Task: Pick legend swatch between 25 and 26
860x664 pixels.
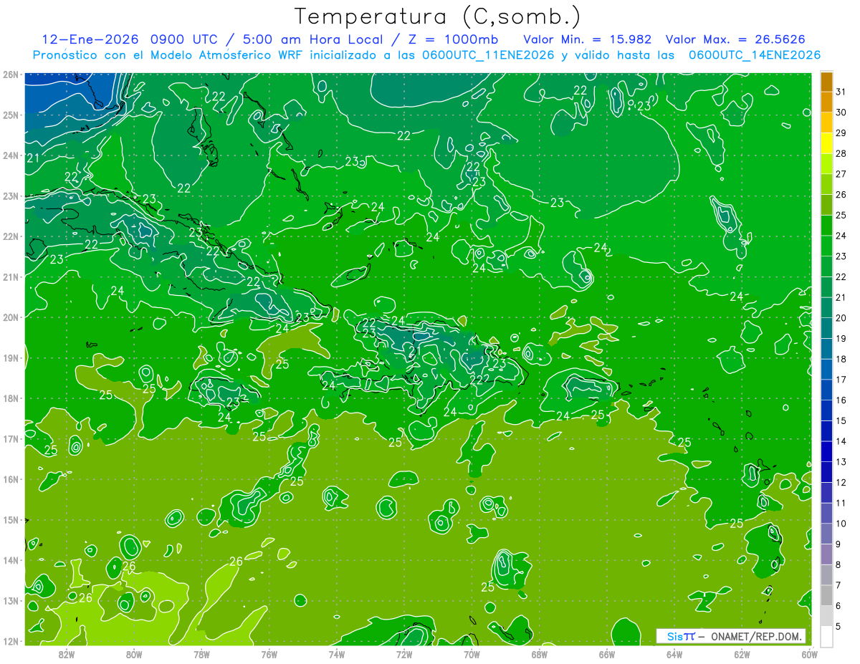Action: 826,205
